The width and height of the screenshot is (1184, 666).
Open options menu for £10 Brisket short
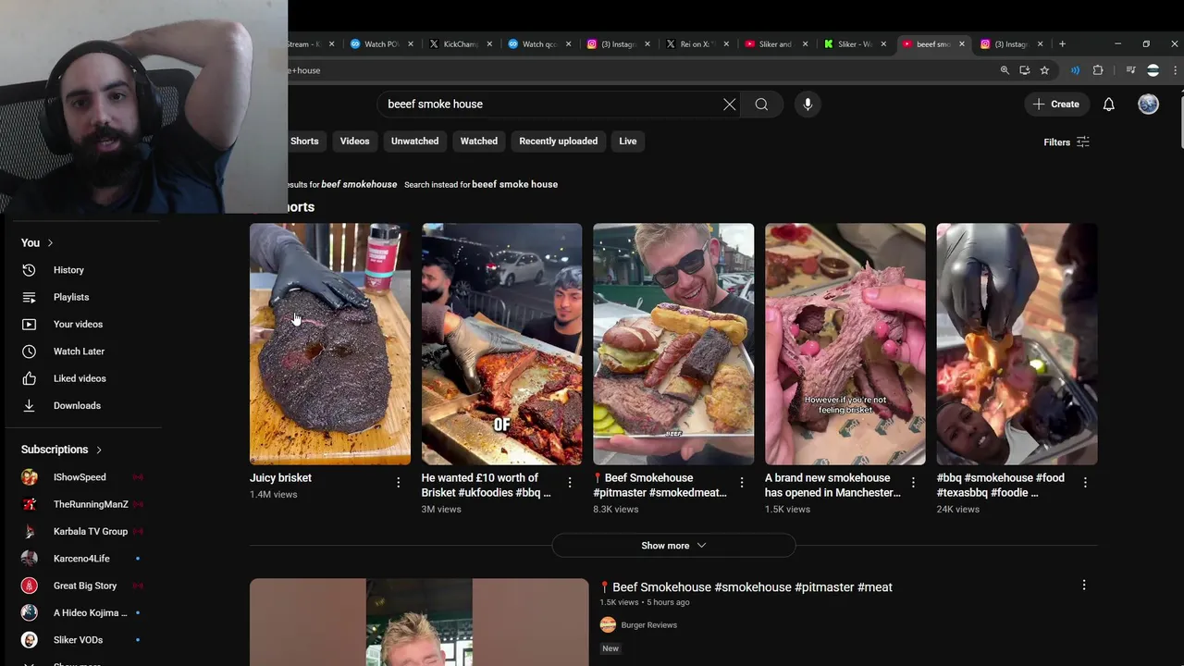[570, 483]
